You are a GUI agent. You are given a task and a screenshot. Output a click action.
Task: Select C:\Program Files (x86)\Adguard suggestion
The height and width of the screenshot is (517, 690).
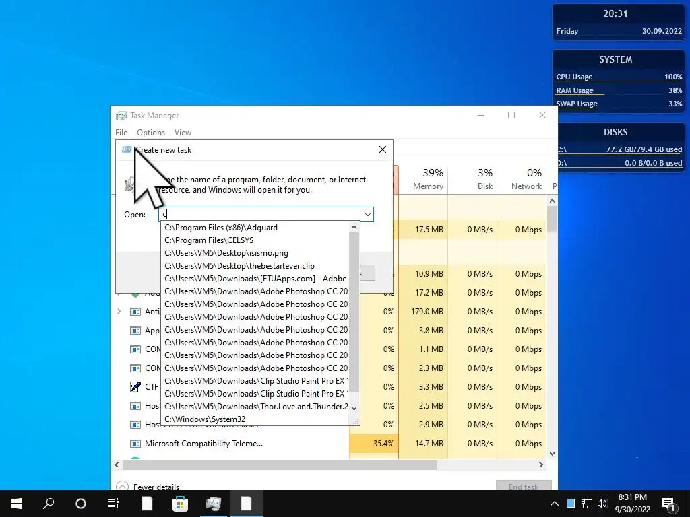pyautogui.click(x=255, y=228)
